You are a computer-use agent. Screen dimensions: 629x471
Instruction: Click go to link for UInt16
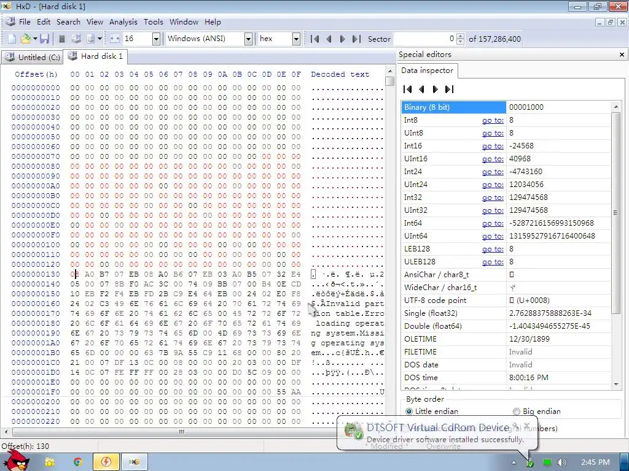(x=493, y=159)
